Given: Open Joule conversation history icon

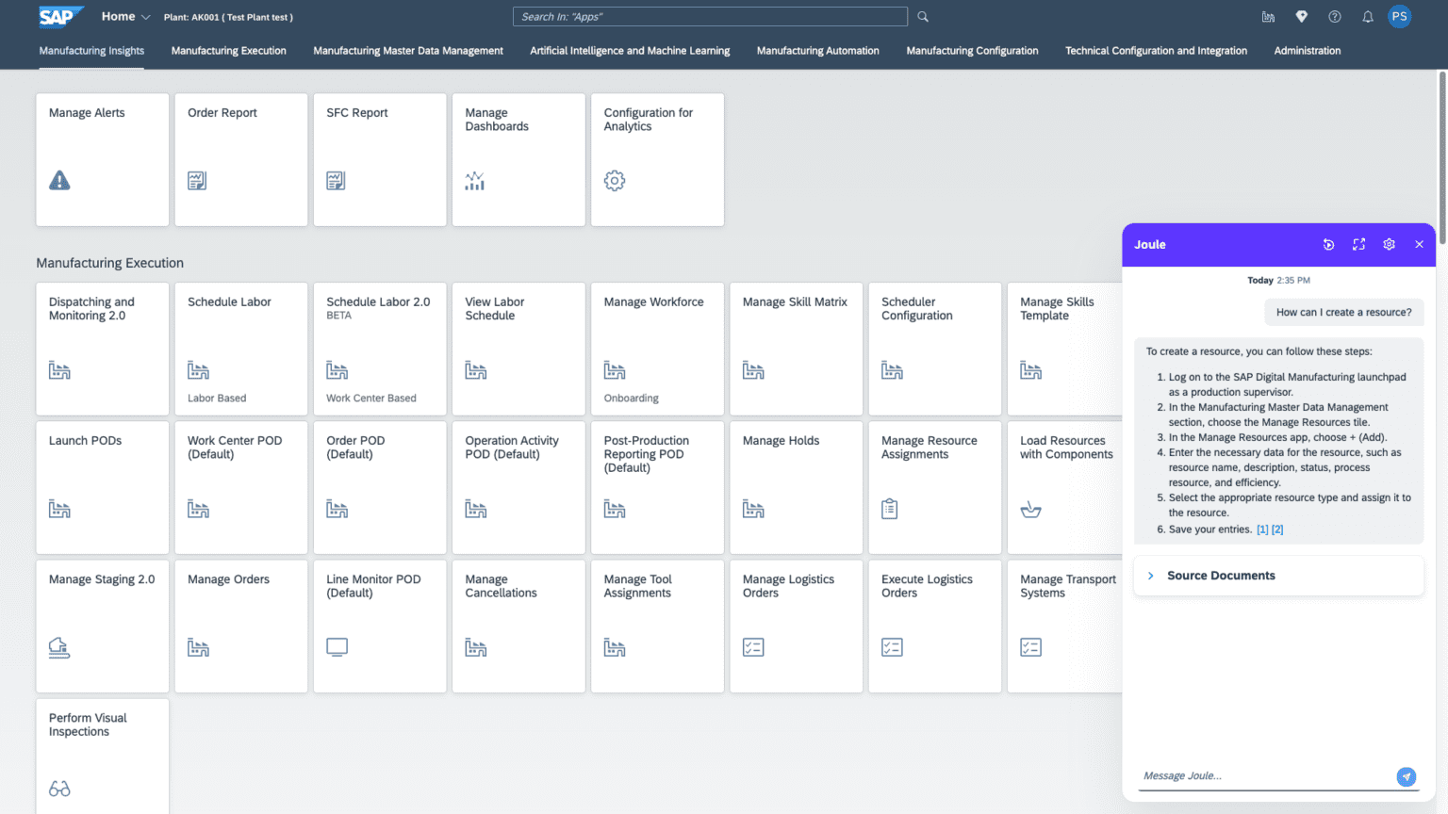Looking at the screenshot, I should point(1328,245).
